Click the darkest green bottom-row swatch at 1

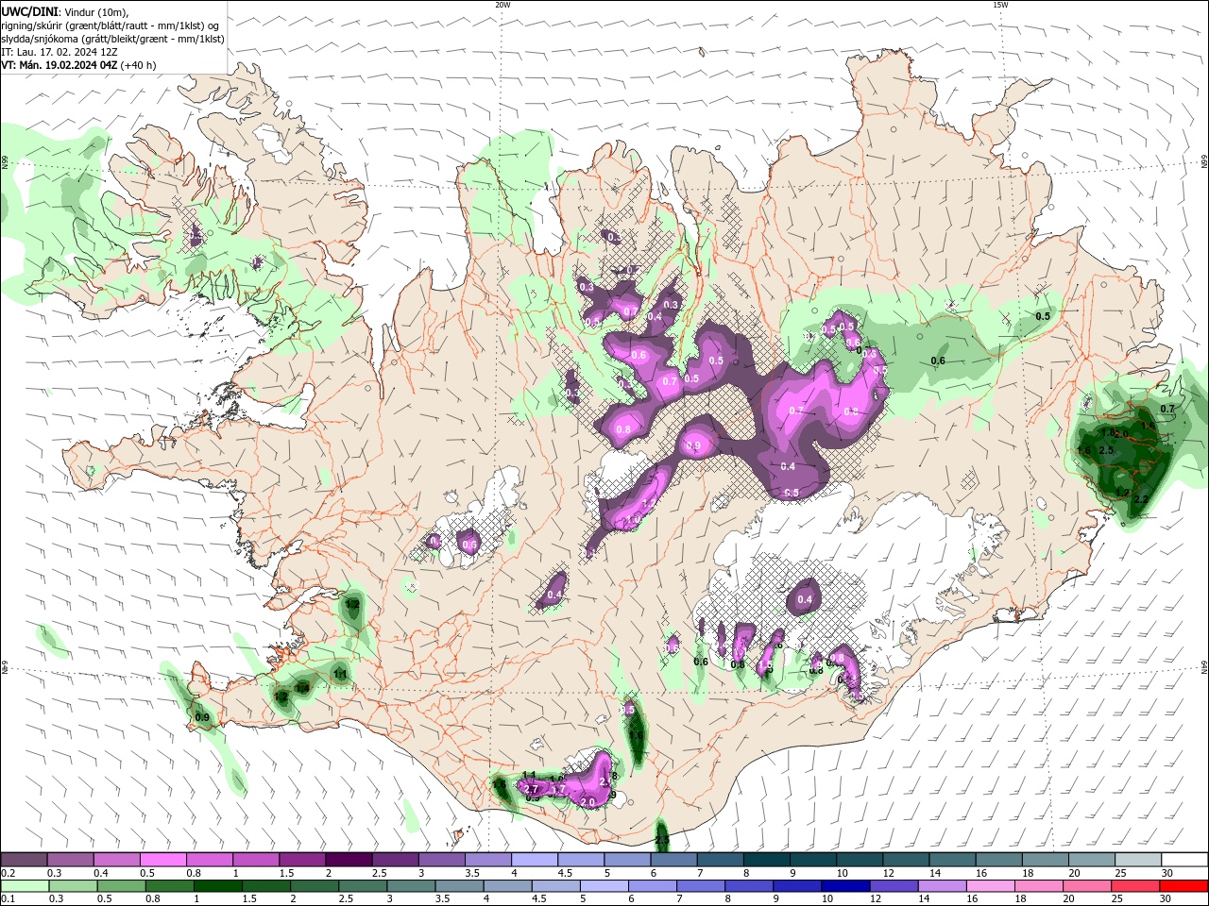217,886
